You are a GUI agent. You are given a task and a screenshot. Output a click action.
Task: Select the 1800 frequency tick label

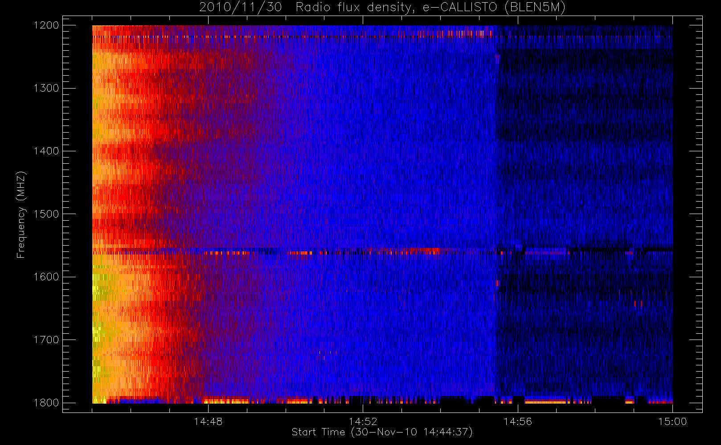46,403
